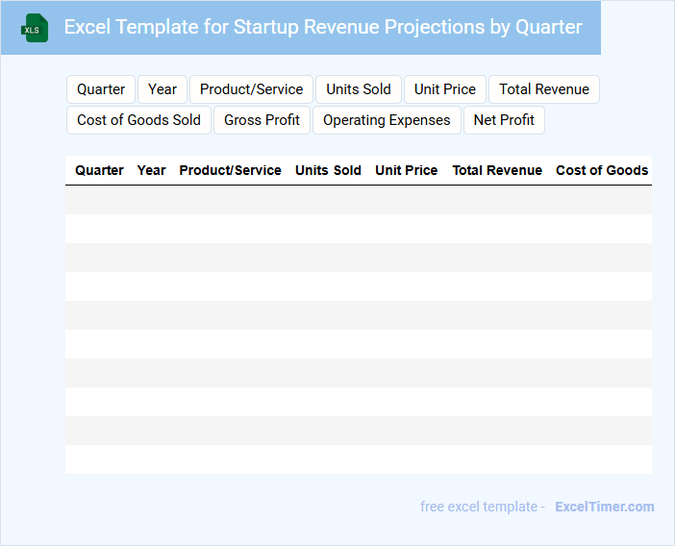Select the Cost of Goods Sold tag
This screenshot has width=675, height=546.
click(138, 120)
